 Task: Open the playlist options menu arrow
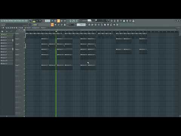click(x=1, y=28)
